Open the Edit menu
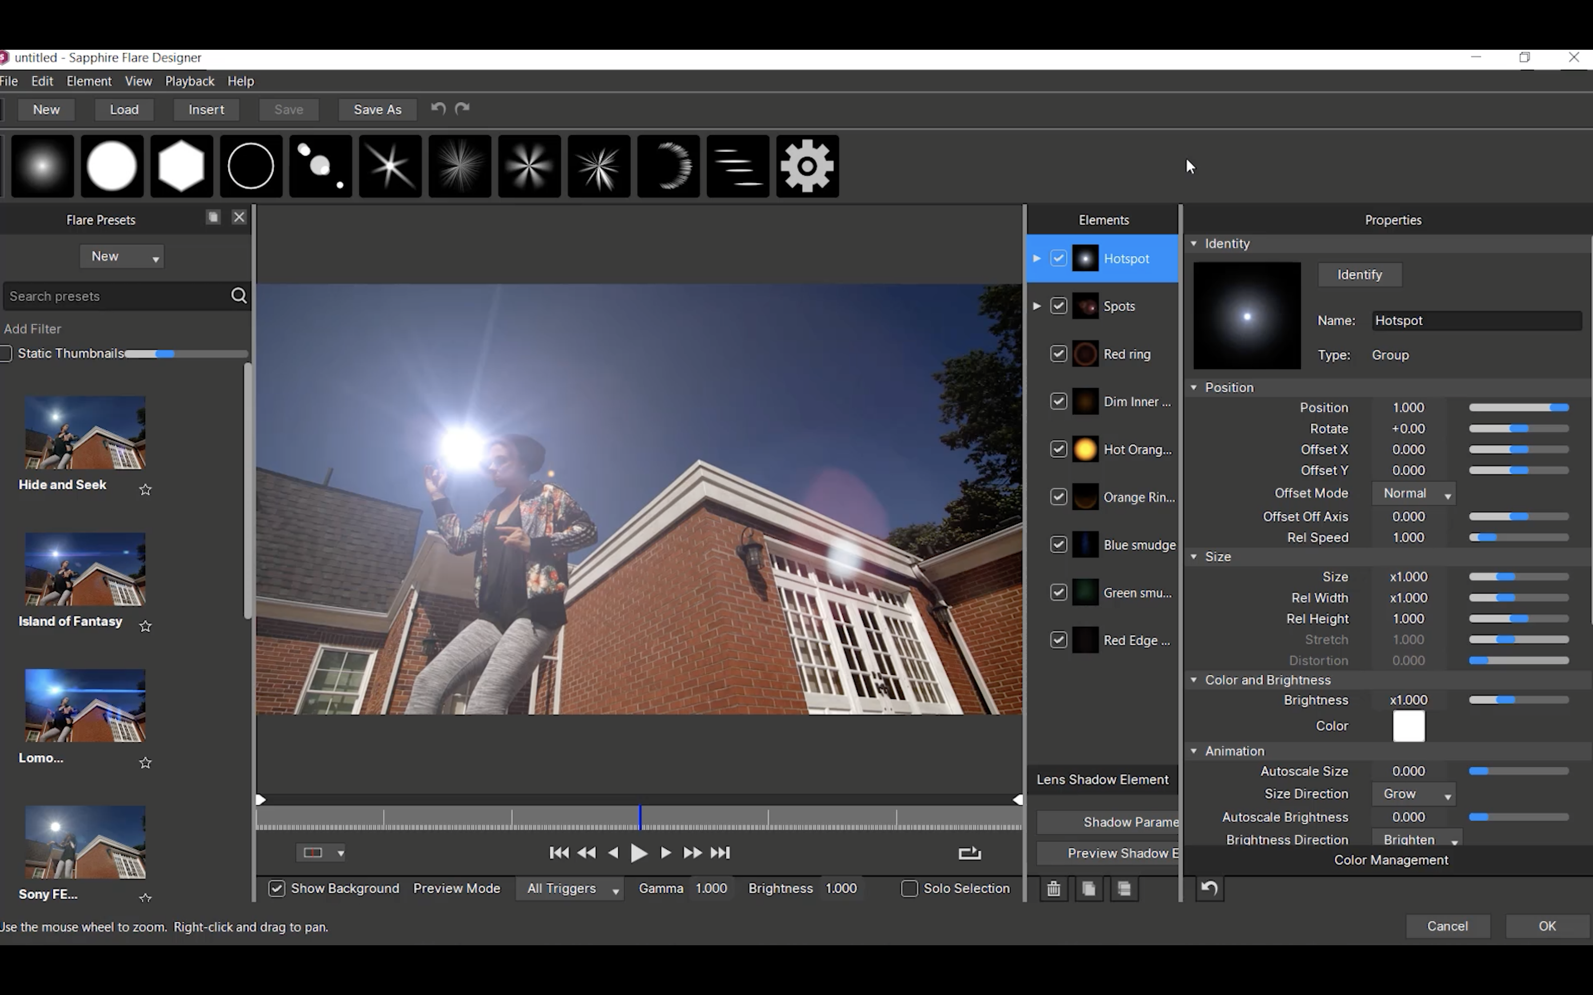The width and height of the screenshot is (1593, 995). [x=42, y=81]
